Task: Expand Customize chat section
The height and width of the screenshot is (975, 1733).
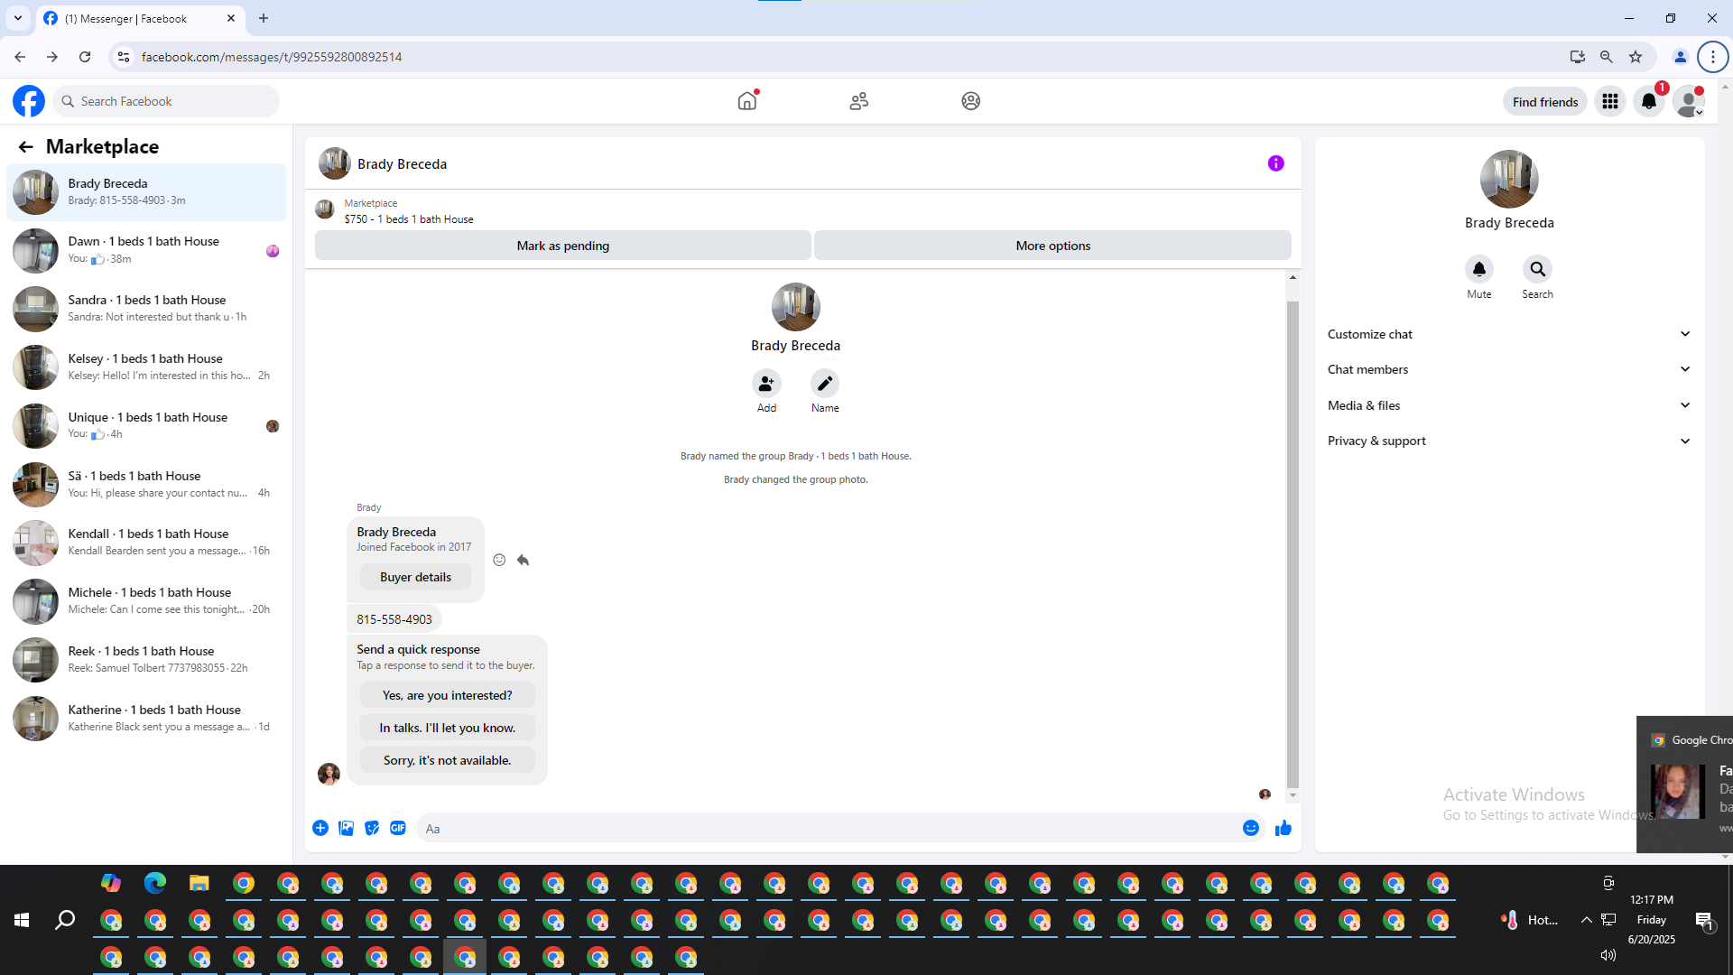Action: [x=1508, y=334]
